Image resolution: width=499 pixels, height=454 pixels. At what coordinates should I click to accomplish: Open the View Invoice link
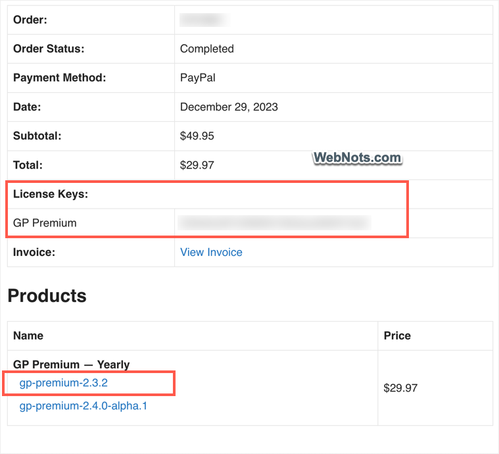point(211,252)
